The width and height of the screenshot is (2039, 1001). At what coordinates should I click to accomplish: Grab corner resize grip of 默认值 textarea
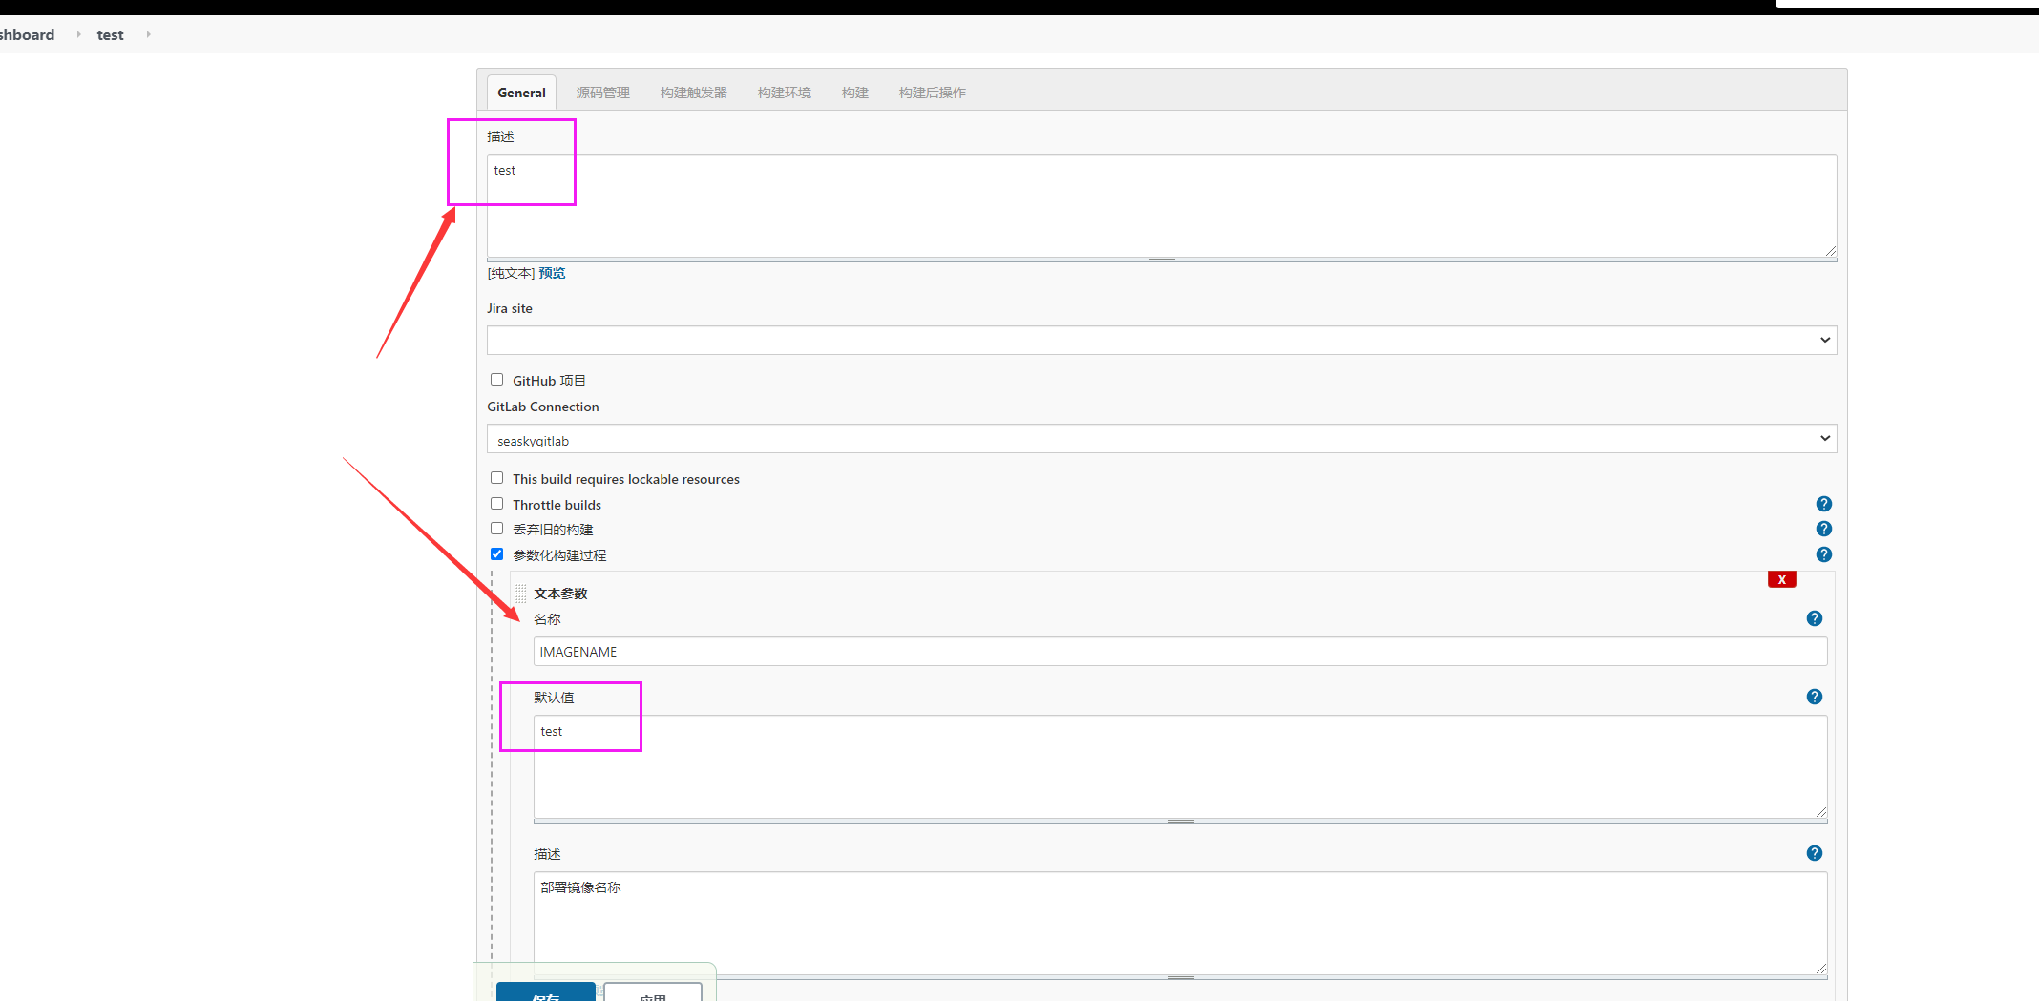[x=1820, y=812]
